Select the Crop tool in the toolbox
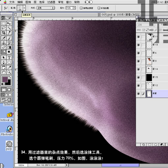168x168 pixels. coord(4,33)
